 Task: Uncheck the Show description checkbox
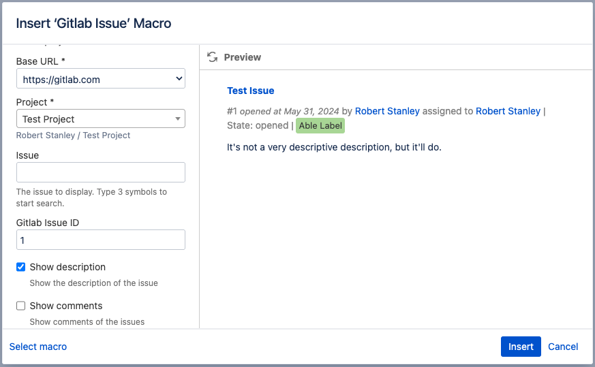pyautogui.click(x=20, y=267)
